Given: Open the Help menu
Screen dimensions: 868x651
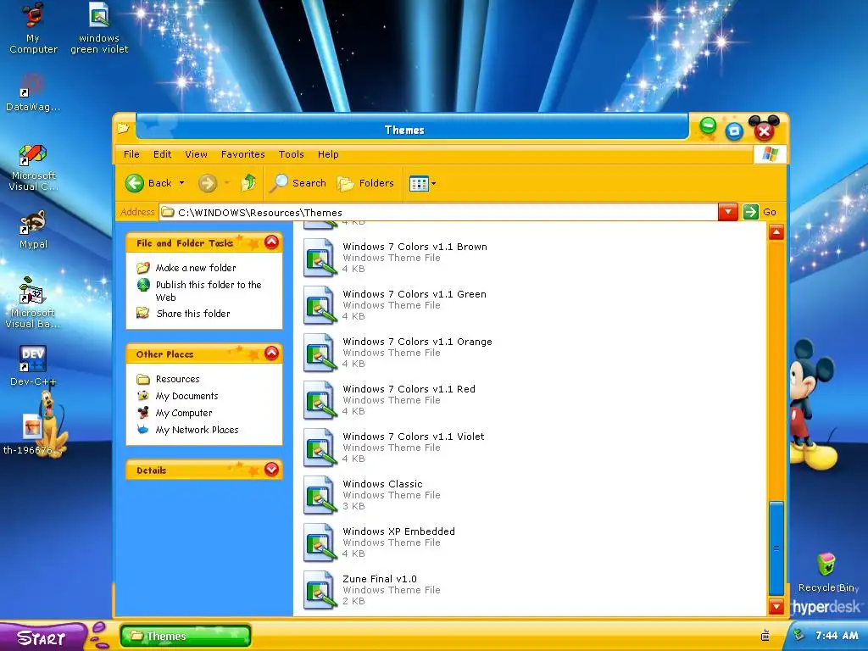Looking at the screenshot, I should pyautogui.click(x=328, y=154).
